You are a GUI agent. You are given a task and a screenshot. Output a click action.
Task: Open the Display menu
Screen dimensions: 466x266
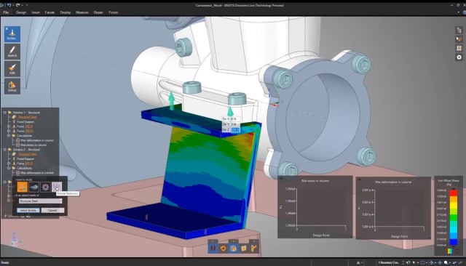(x=66, y=12)
